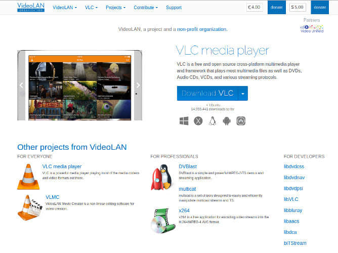The height and width of the screenshot is (253, 338).
Task: Choose the Mac OS X platform icon
Action: click(x=198, y=121)
